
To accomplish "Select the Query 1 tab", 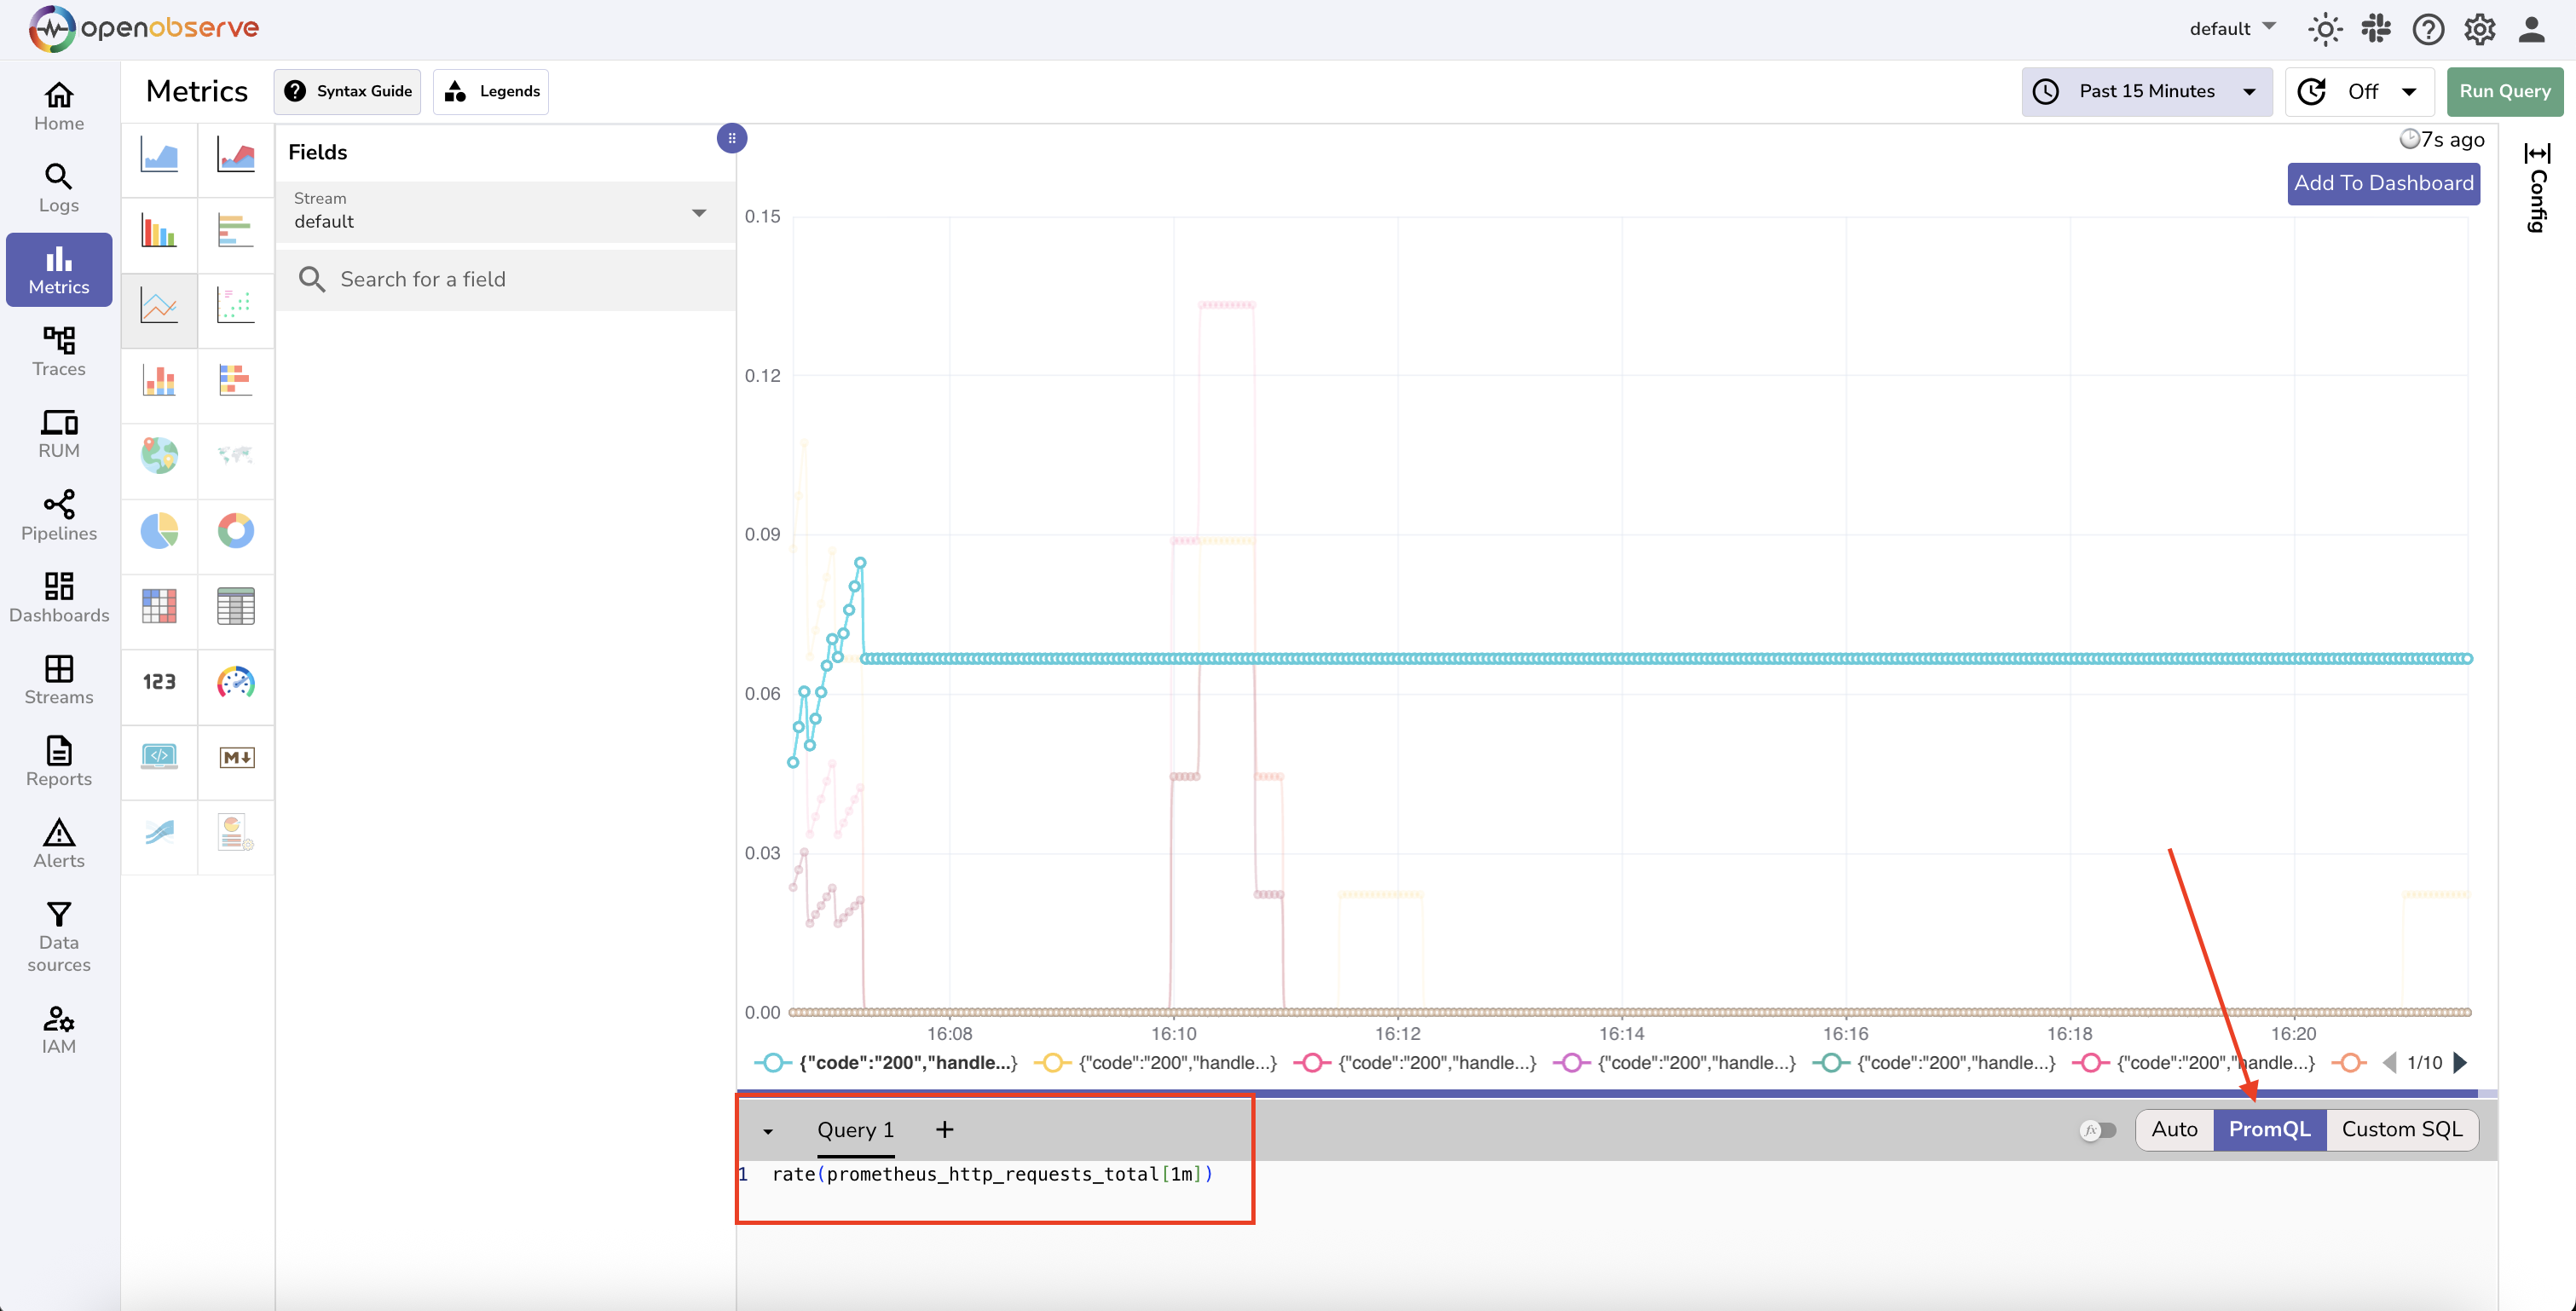I will coord(855,1130).
